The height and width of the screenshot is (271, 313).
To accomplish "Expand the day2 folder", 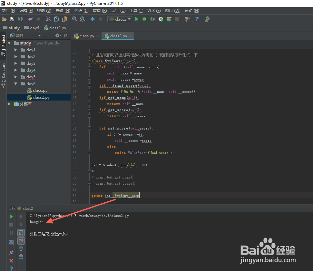I will 15,57.
